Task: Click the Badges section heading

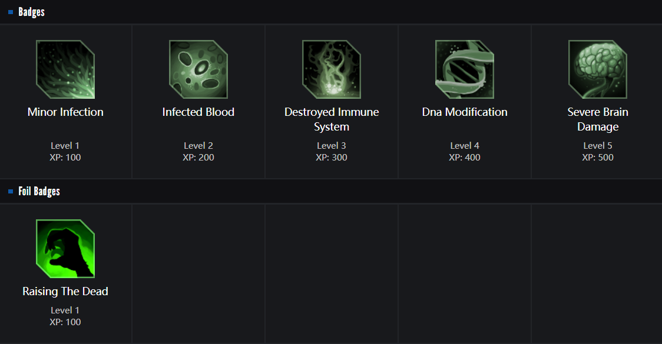Action: coord(31,12)
